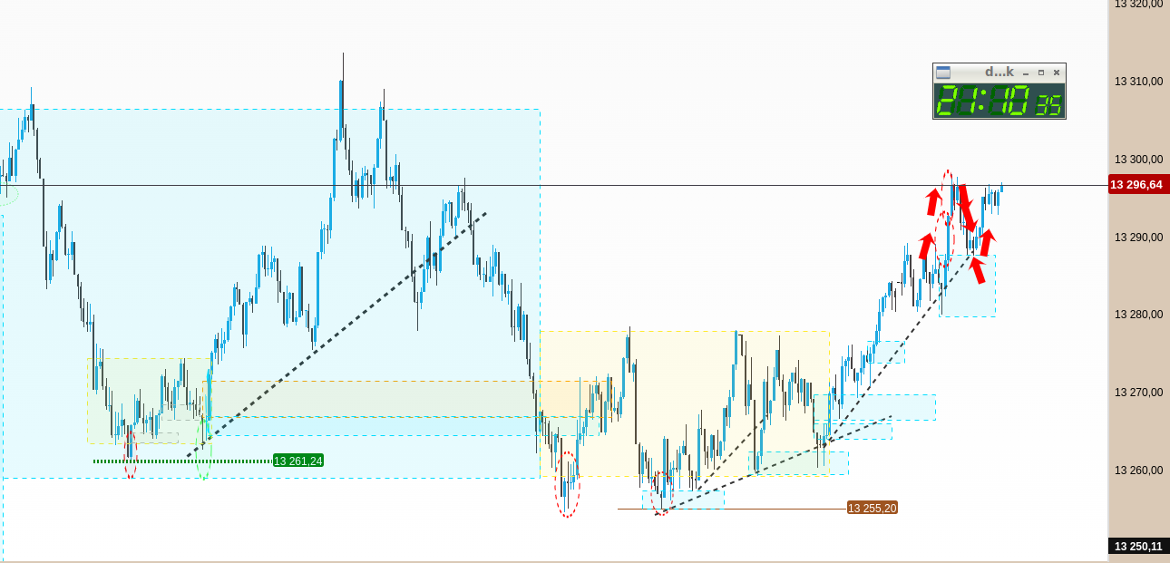This screenshot has height=563, width=1170.
Task: Click the 13 320,00 tick on the price axis
Action: [1138, 5]
